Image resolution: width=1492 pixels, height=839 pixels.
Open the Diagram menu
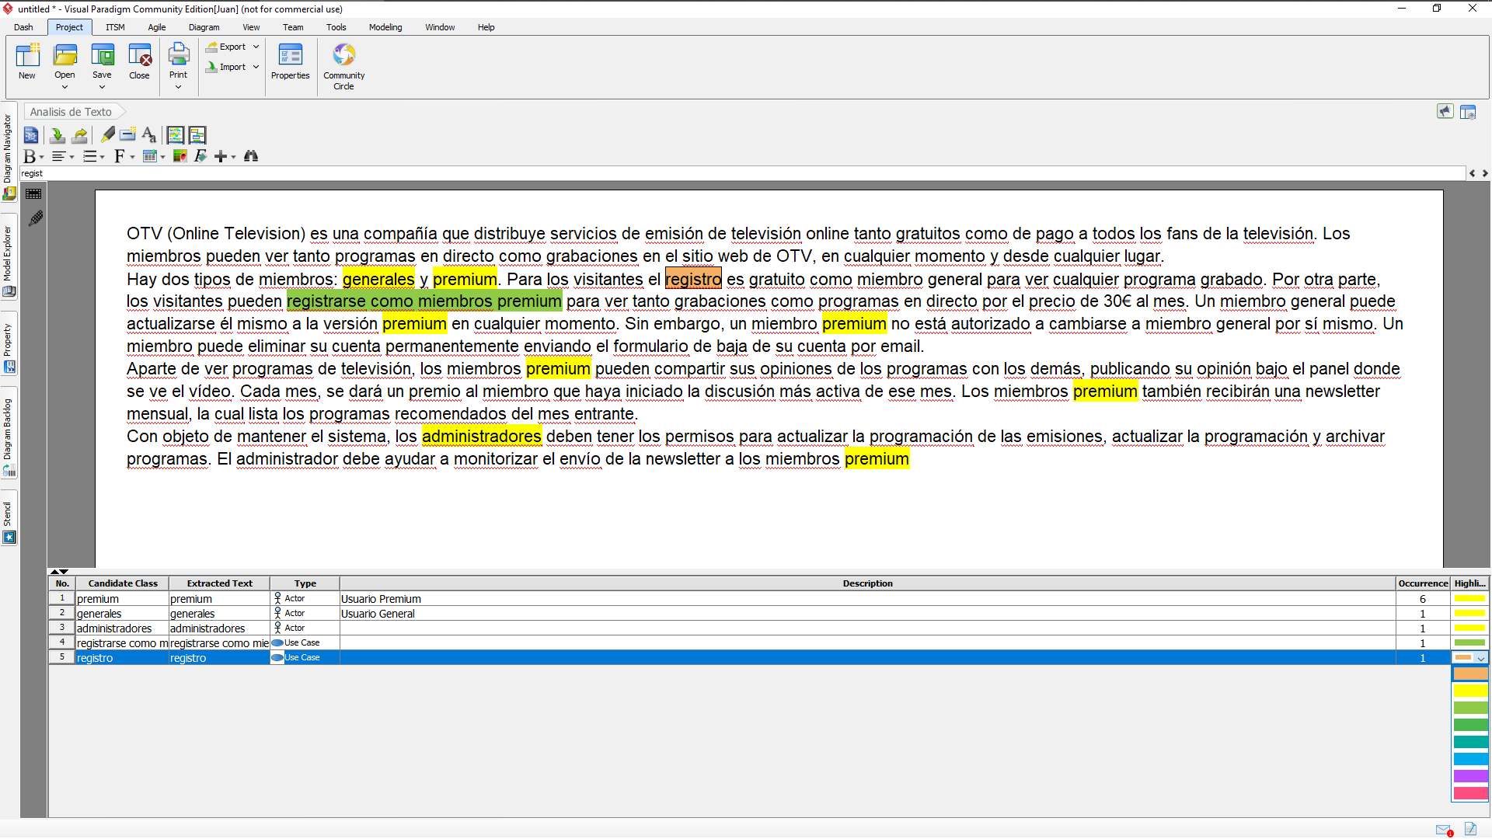tap(204, 27)
